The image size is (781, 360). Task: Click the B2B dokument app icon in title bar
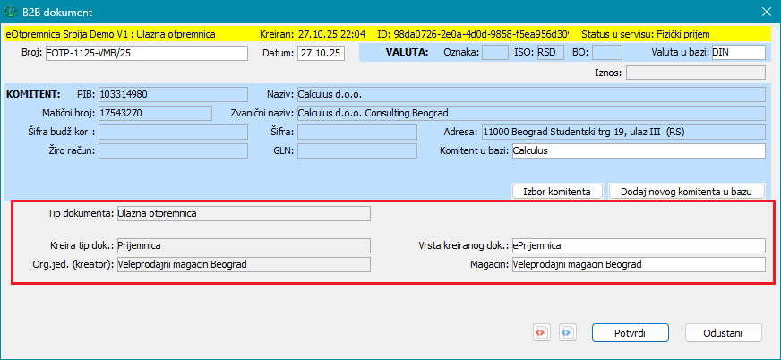pyautogui.click(x=11, y=13)
